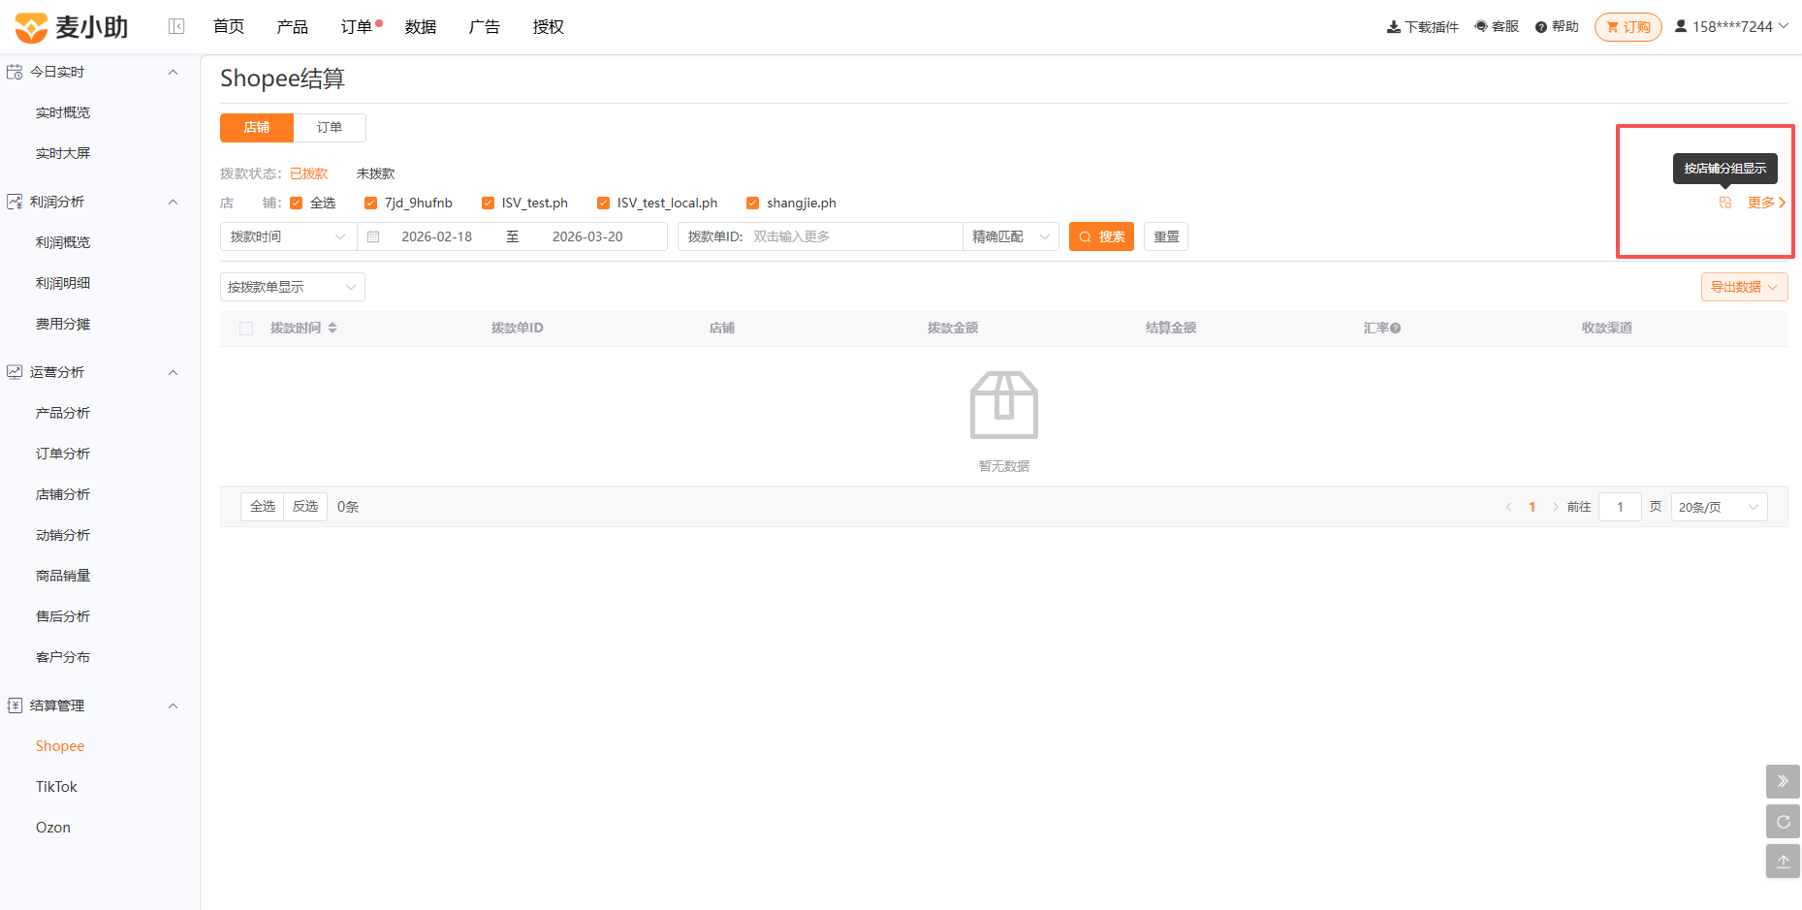Click the download plugin icon
Screen dimensions: 1802x910
pyautogui.click(x=1393, y=27)
